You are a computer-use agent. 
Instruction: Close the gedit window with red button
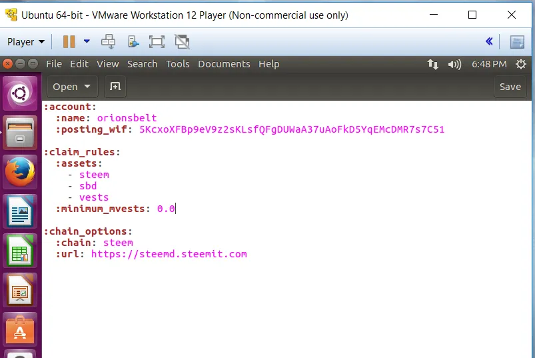pos(7,64)
